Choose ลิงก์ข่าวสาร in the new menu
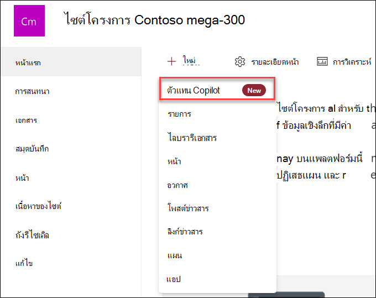The height and width of the screenshot is (298, 376). click(x=217, y=232)
